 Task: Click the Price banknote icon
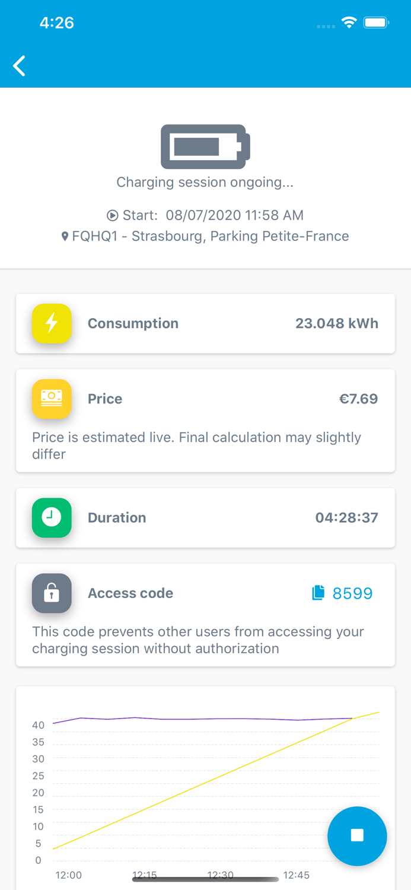point(52,399)
